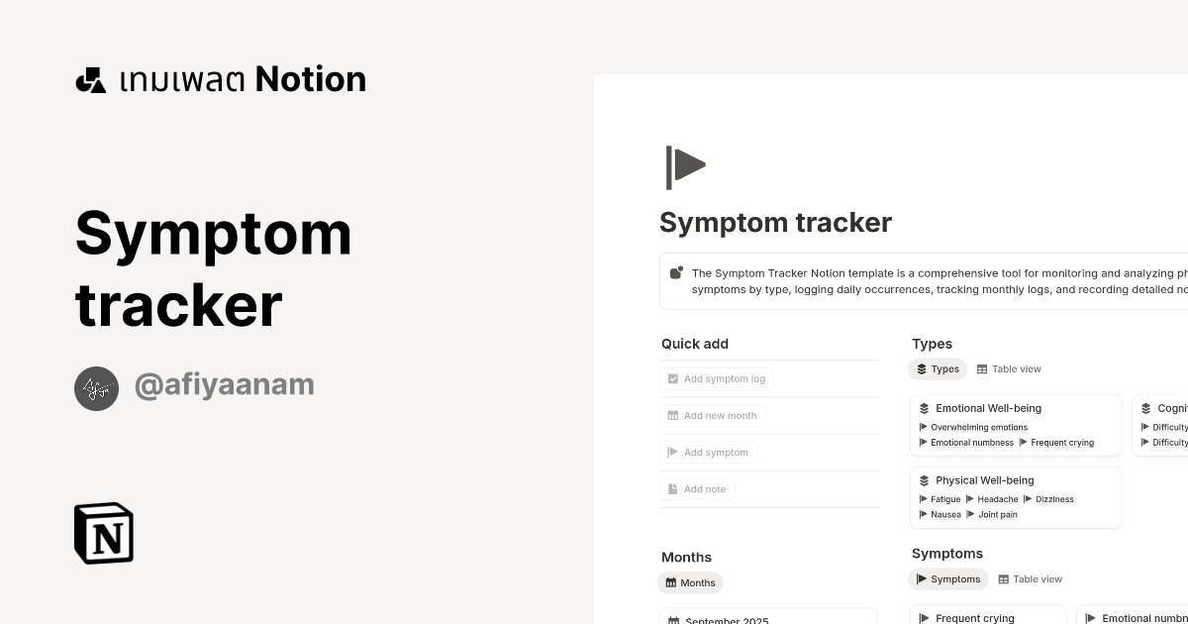Switch to Table view in the Symptoms section
This screenshot has height=624, width=1188.
(x=1031, y=578)
